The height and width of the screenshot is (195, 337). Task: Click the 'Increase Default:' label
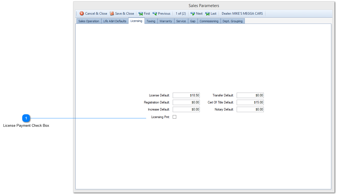pyautogui.click(x=159, y=109)
